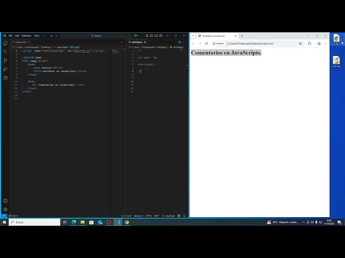345x258 pixels.
Task: Open the Run and Debug view
Action: 5,69
